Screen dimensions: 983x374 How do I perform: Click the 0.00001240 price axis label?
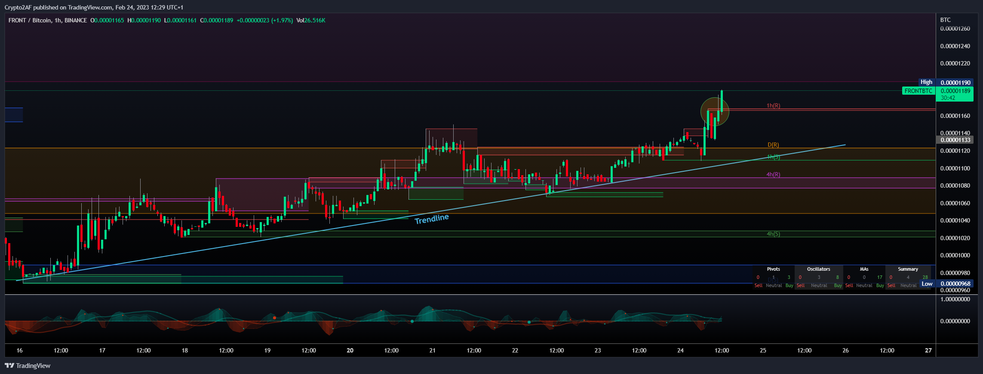(x=955, y=46)
